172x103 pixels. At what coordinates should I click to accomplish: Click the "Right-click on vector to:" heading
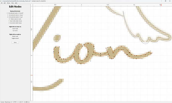tap(15, 27)
